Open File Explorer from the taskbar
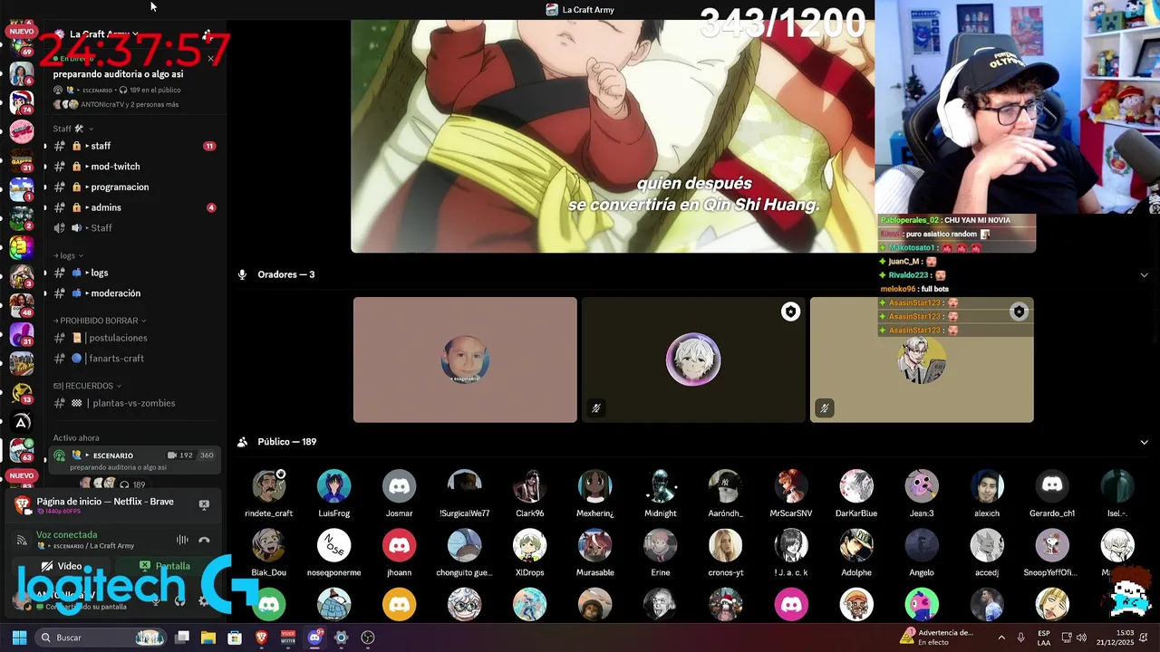Screen dimensions: 1160x652 pos(208,638)
